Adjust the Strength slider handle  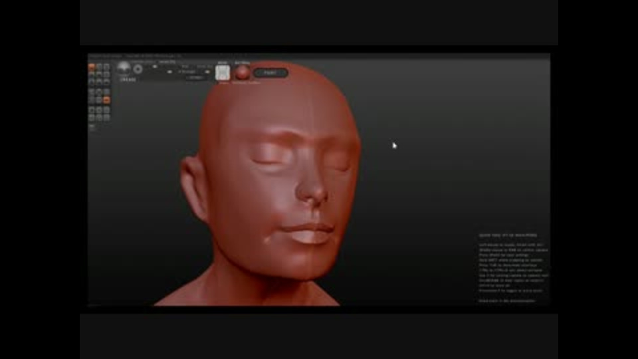coord(169,72)
